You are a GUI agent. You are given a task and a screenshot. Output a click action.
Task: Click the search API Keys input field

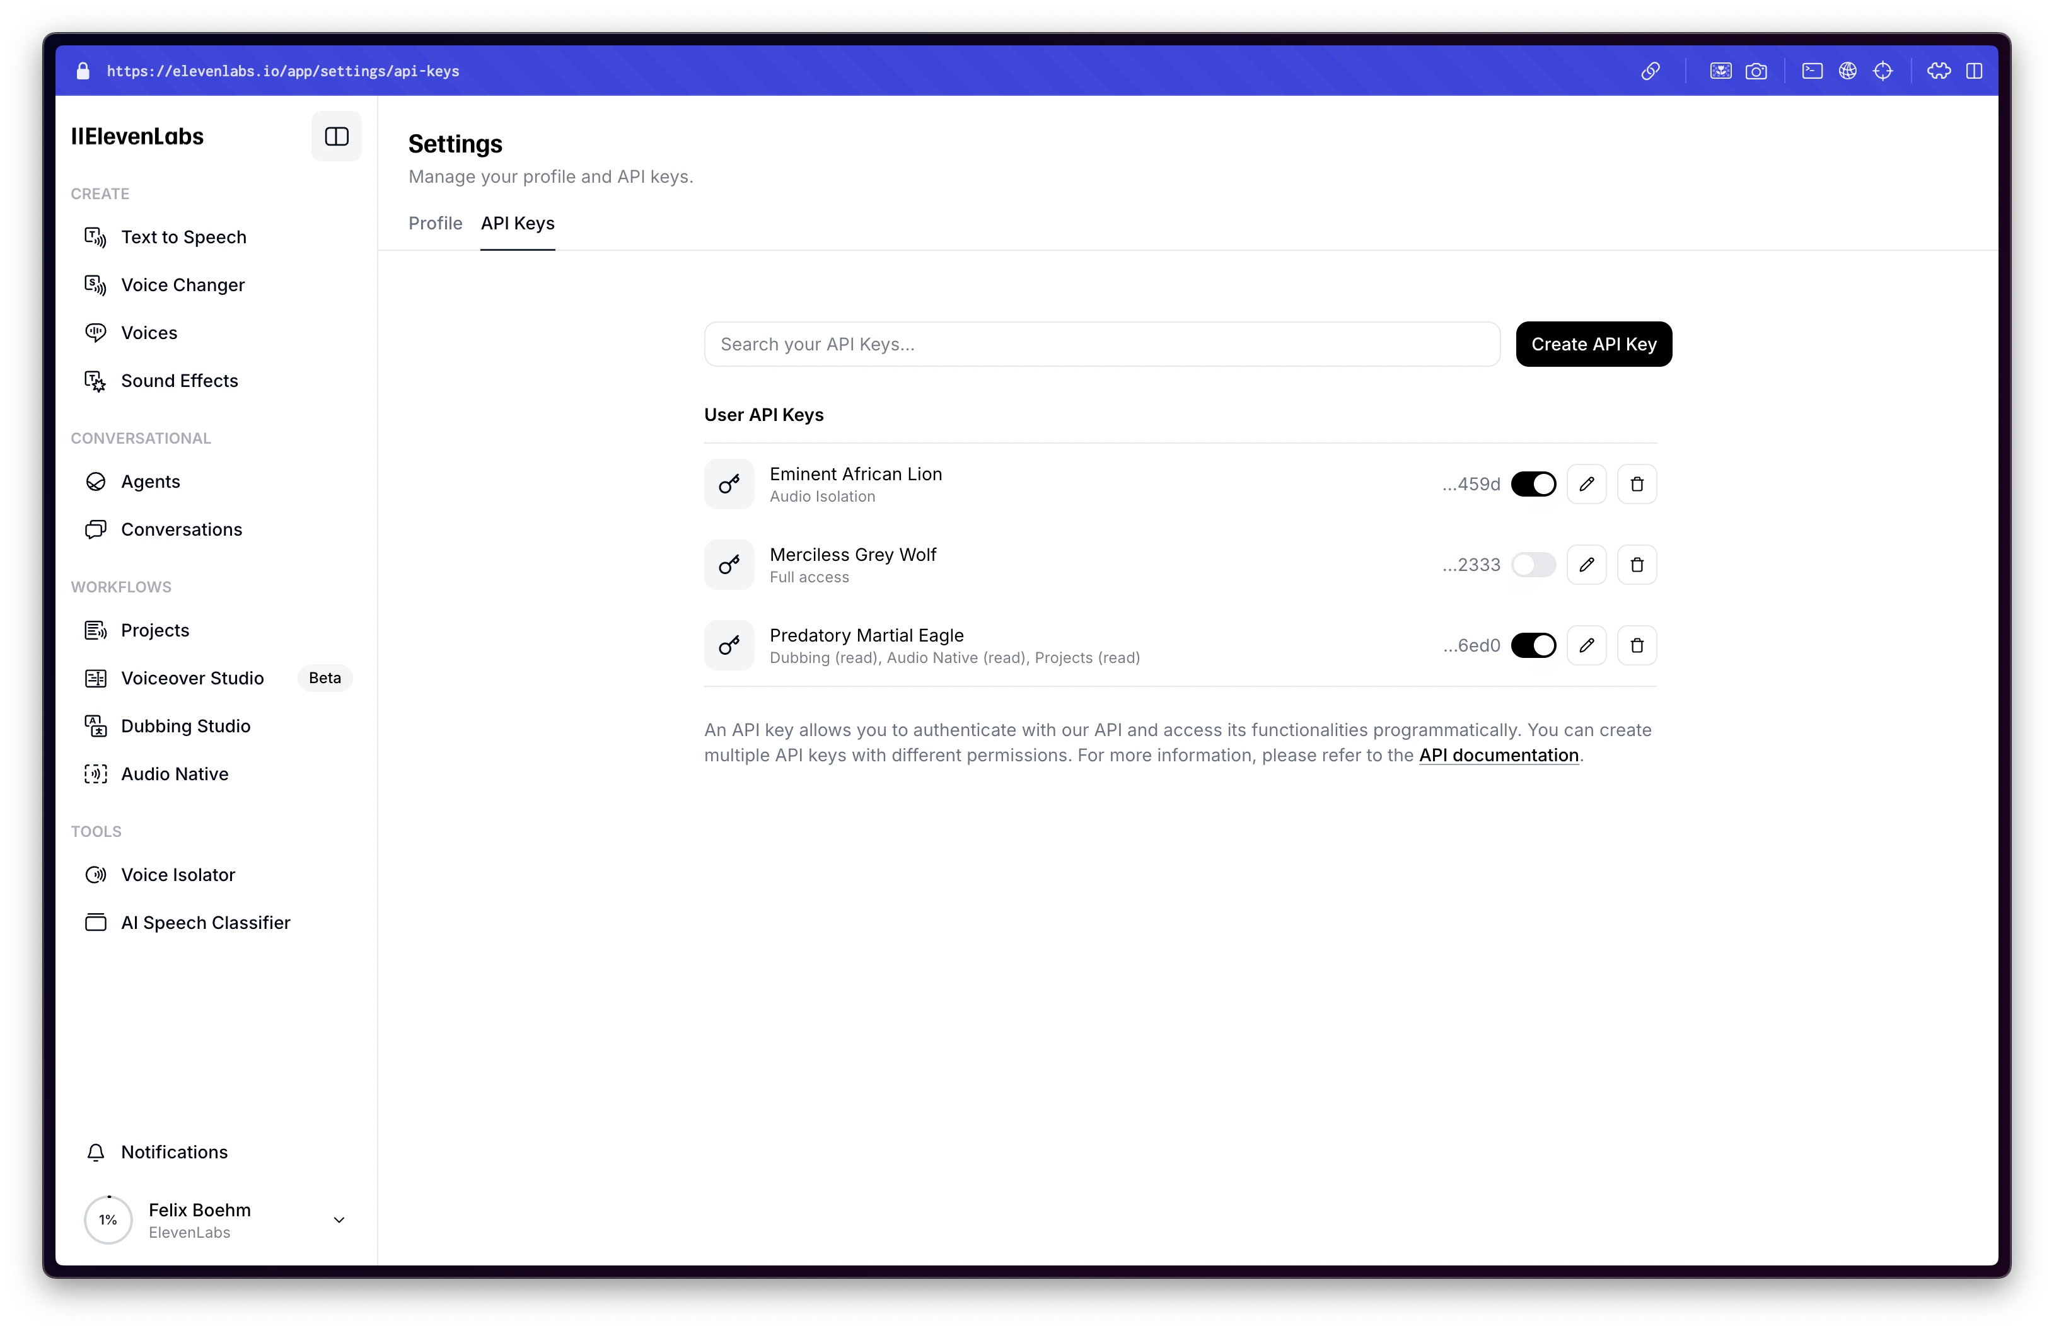pyautogui.click(x=1102, y=343)
